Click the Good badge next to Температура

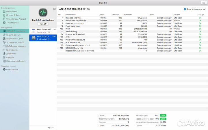(x=163, y=116)
